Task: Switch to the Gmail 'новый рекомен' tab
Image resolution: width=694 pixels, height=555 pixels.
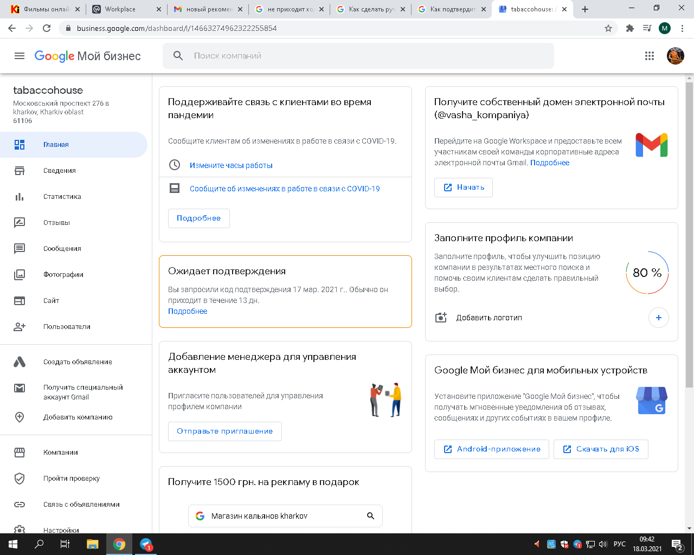Action: coord(207,9)
